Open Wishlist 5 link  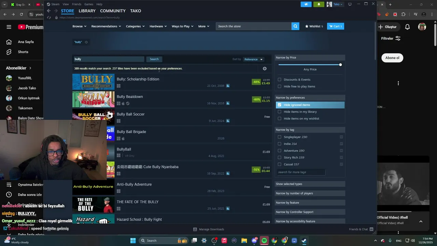pyautogui.click(x=314, y=26)
